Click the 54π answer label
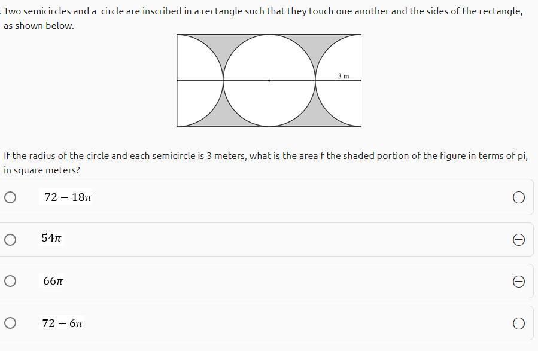This screenshot has width=538, height=351. coord(51,238)
